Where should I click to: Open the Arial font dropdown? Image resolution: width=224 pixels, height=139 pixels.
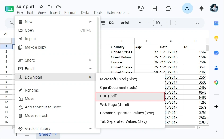pos(131,23)
